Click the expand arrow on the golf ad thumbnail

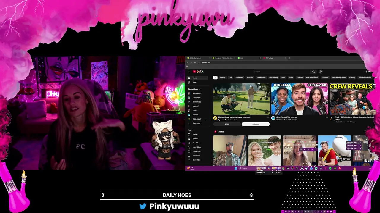266,112
